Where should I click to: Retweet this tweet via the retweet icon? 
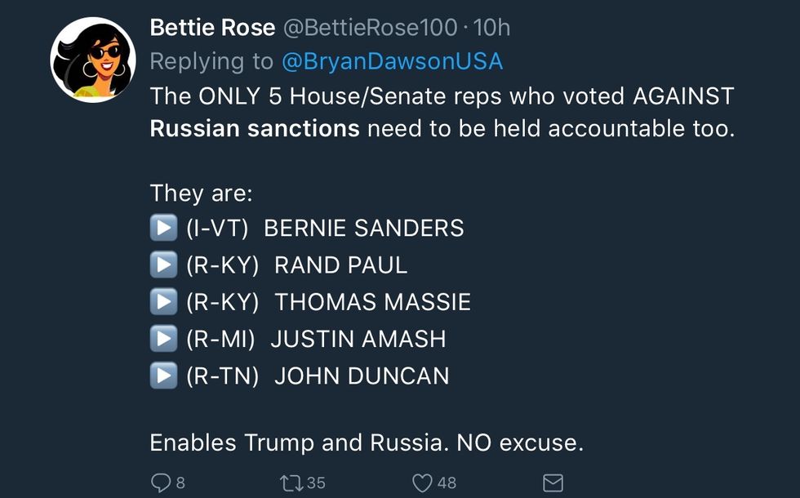tap(291, 482)
